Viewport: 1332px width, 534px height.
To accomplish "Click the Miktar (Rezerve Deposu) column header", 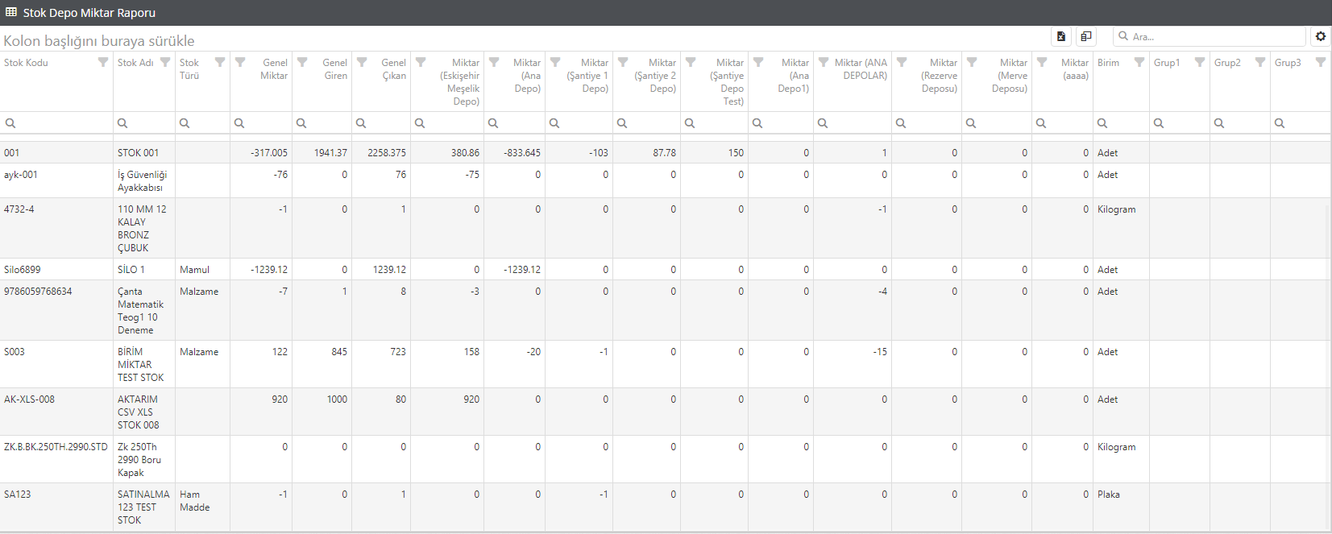I will [940, 76].
